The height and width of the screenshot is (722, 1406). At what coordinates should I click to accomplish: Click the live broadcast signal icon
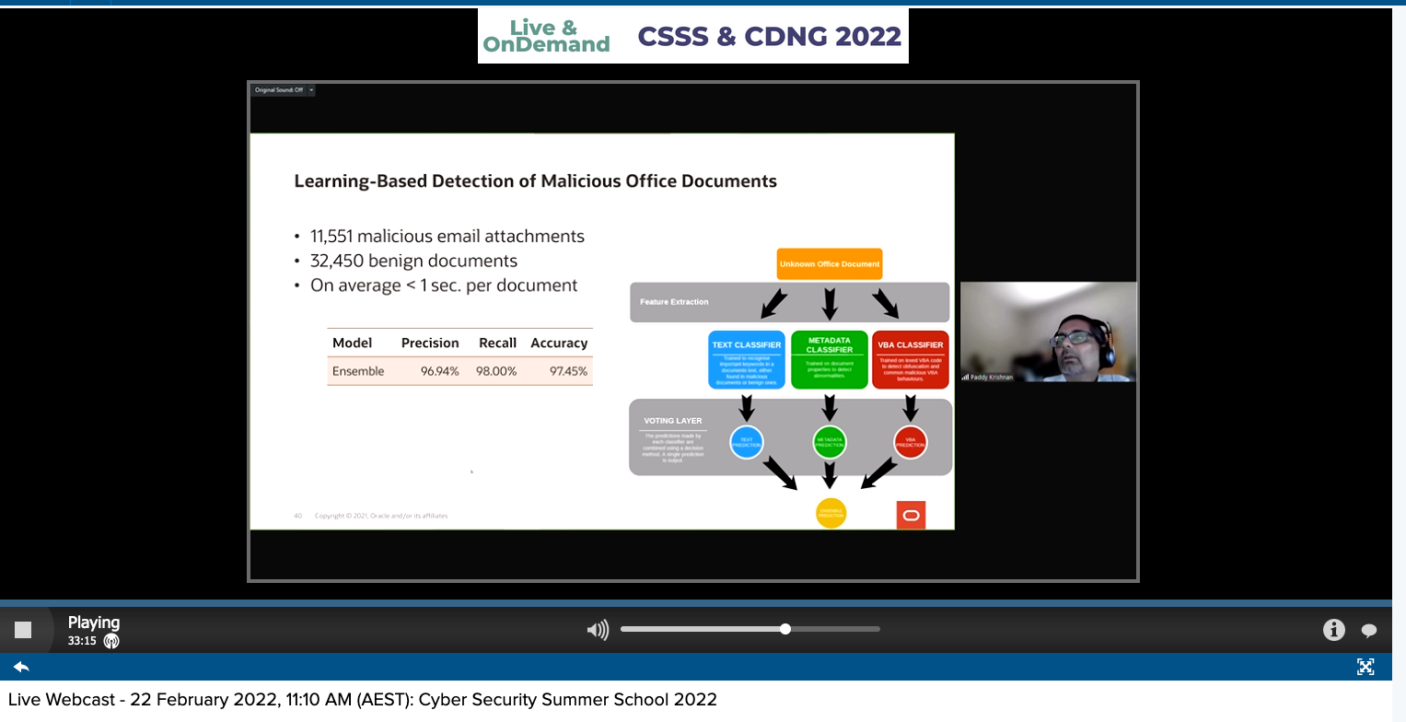[111, 641]
